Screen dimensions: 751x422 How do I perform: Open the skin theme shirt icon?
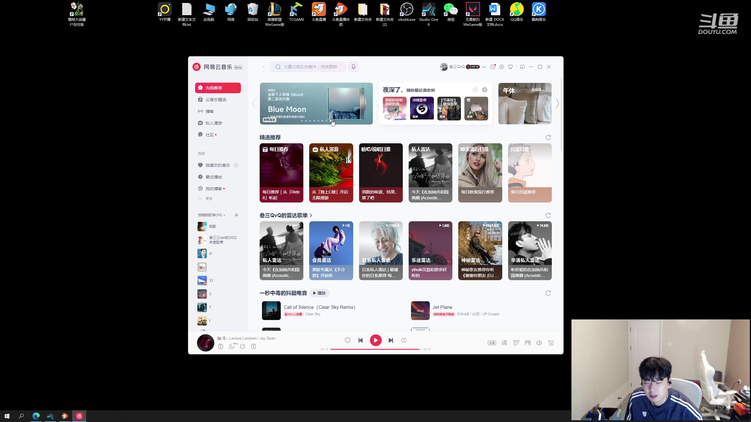click(x=510, y=67)
